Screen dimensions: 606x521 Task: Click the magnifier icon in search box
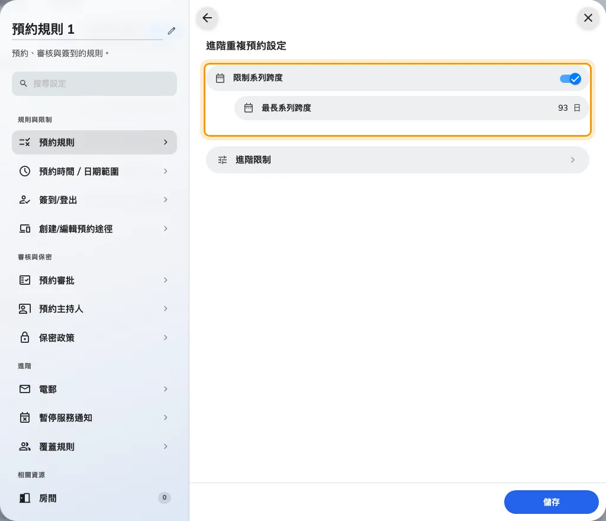(x=24, y=83)
